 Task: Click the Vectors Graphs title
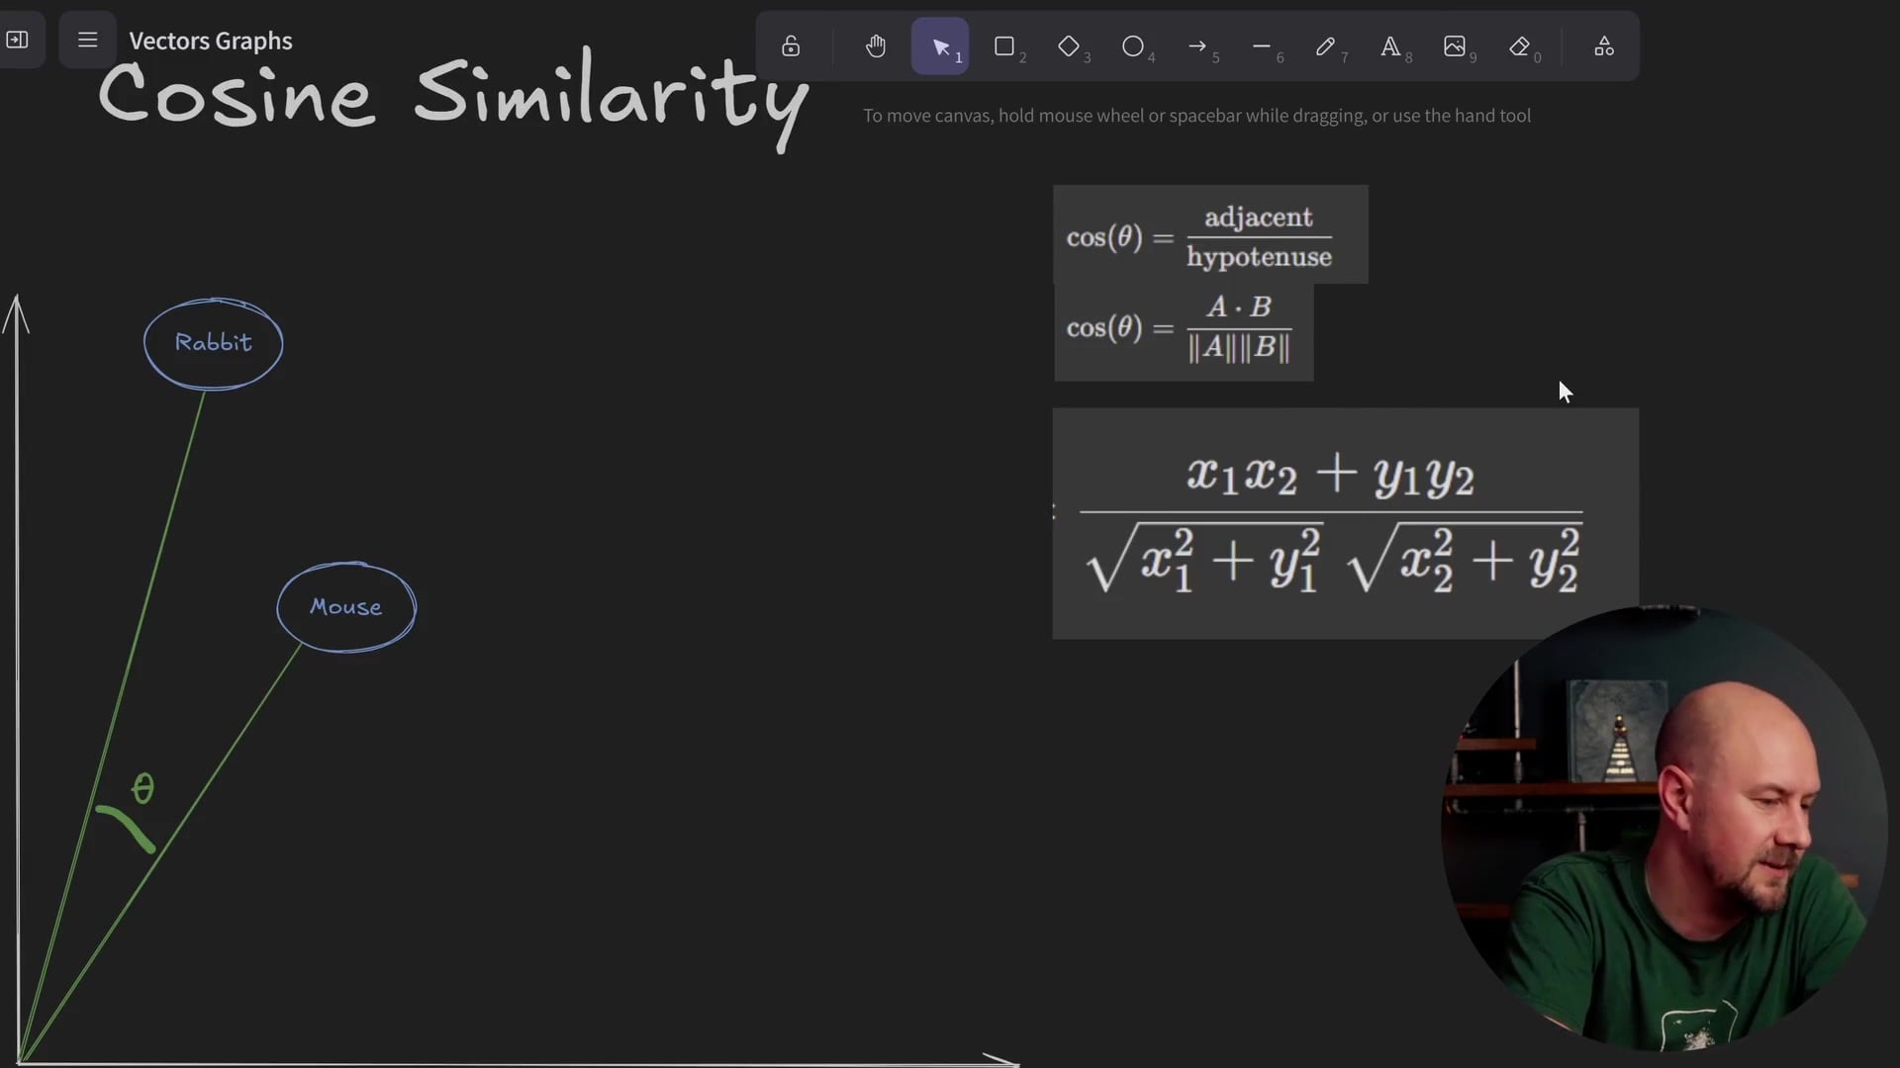[211, 41]
